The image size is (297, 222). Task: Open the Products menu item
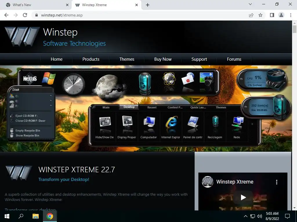tap(91, 59)
